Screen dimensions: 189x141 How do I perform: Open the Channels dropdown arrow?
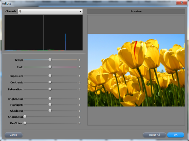pyautogui.click(x=81, y=11)
